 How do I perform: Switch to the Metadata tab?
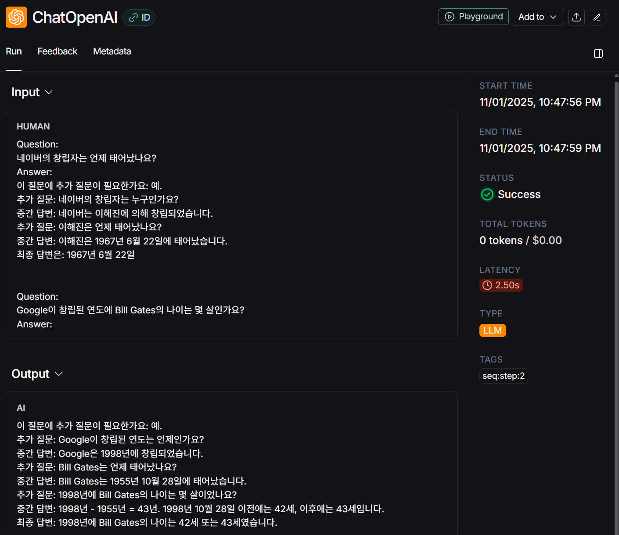pos(112,51)
